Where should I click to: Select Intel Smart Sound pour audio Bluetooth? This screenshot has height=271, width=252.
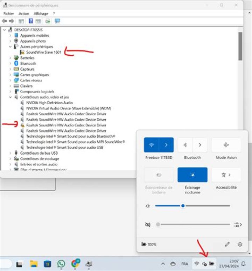click(x=71, y=136)
